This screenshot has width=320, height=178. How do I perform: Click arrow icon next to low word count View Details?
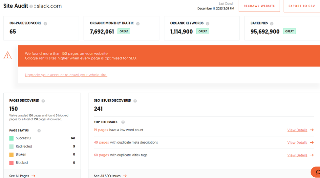(x=312, y=130)
